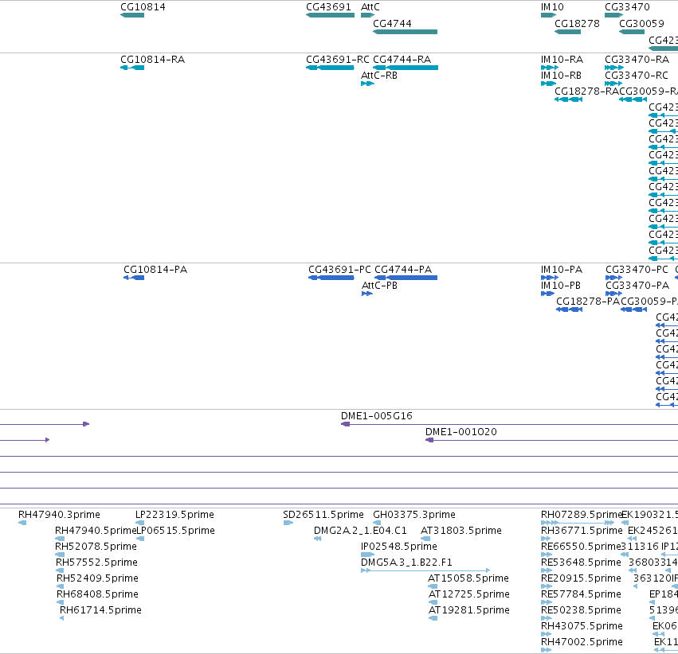This screenshot has width=678, height=654.
Task: Select EST SD26511.5prime
Action: point(288,523)
